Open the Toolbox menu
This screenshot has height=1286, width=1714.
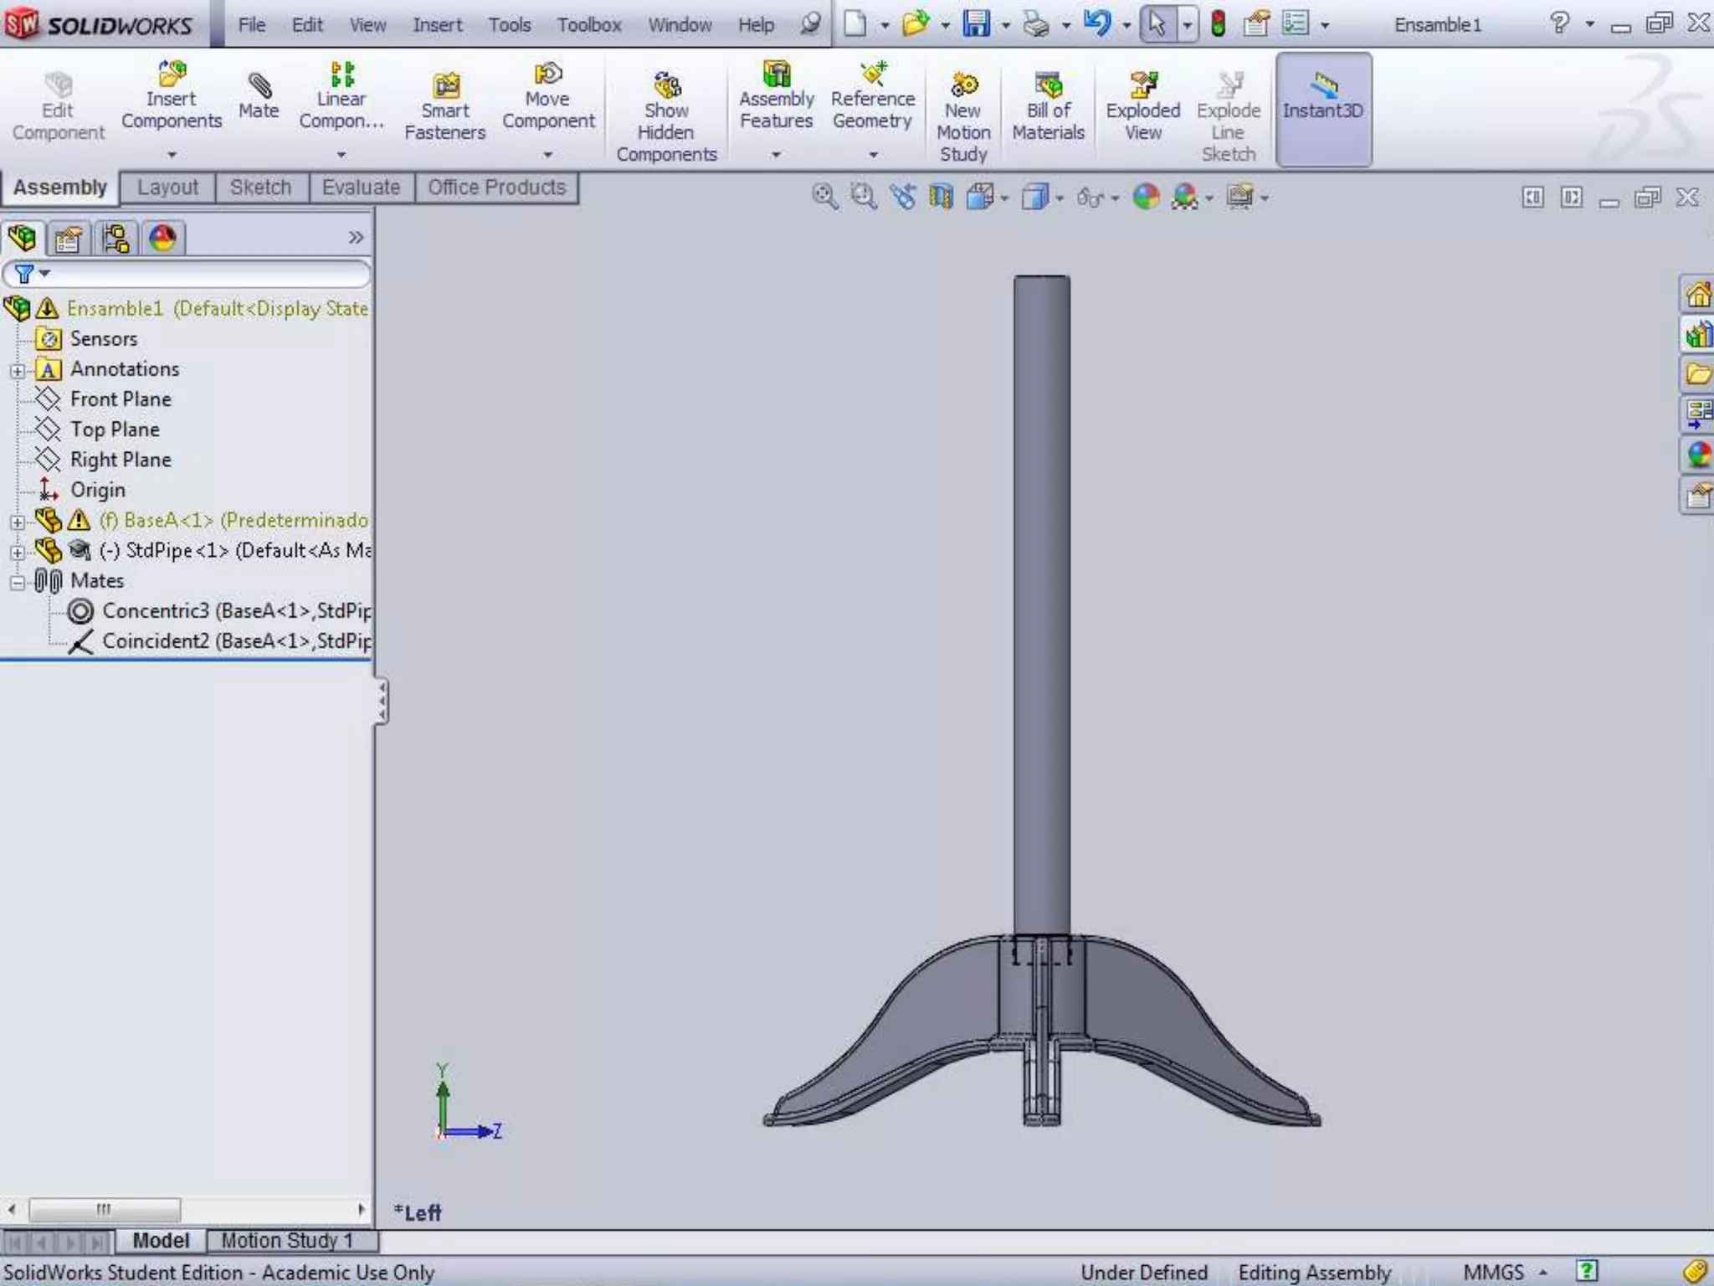(x=589, y=25)
